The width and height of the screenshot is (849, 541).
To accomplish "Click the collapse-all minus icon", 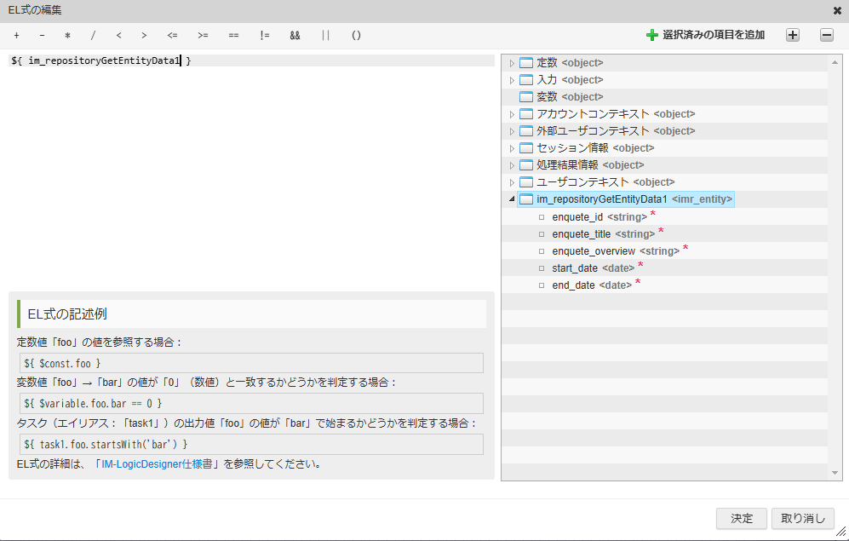I will point(826,35).
